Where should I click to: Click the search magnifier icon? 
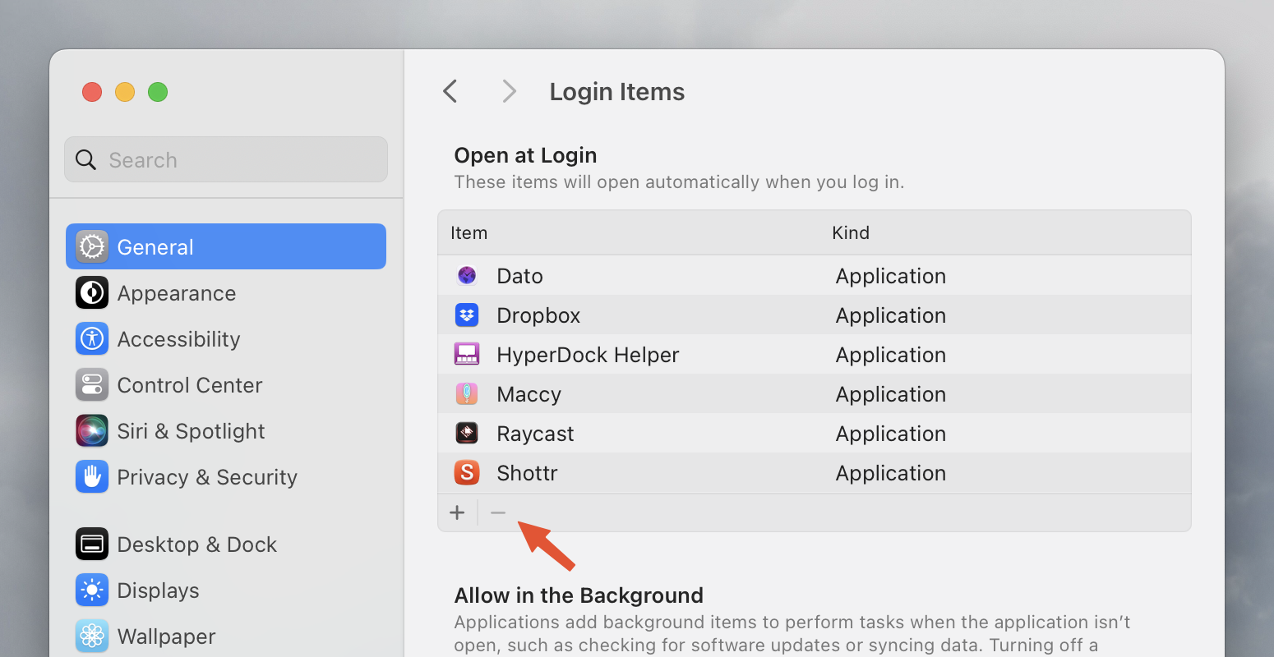tap(86, 160)
